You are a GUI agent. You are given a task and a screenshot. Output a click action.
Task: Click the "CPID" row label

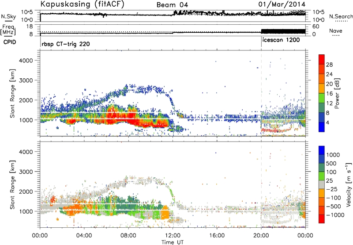click(10, 42)
